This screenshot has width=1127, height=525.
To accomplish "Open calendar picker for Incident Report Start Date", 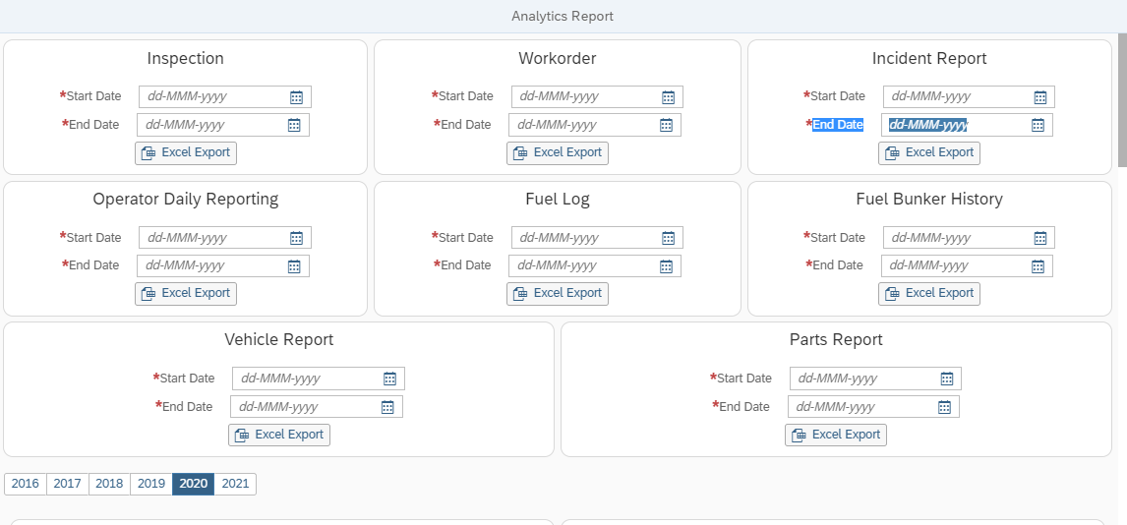I will (x=1039, y=97).
